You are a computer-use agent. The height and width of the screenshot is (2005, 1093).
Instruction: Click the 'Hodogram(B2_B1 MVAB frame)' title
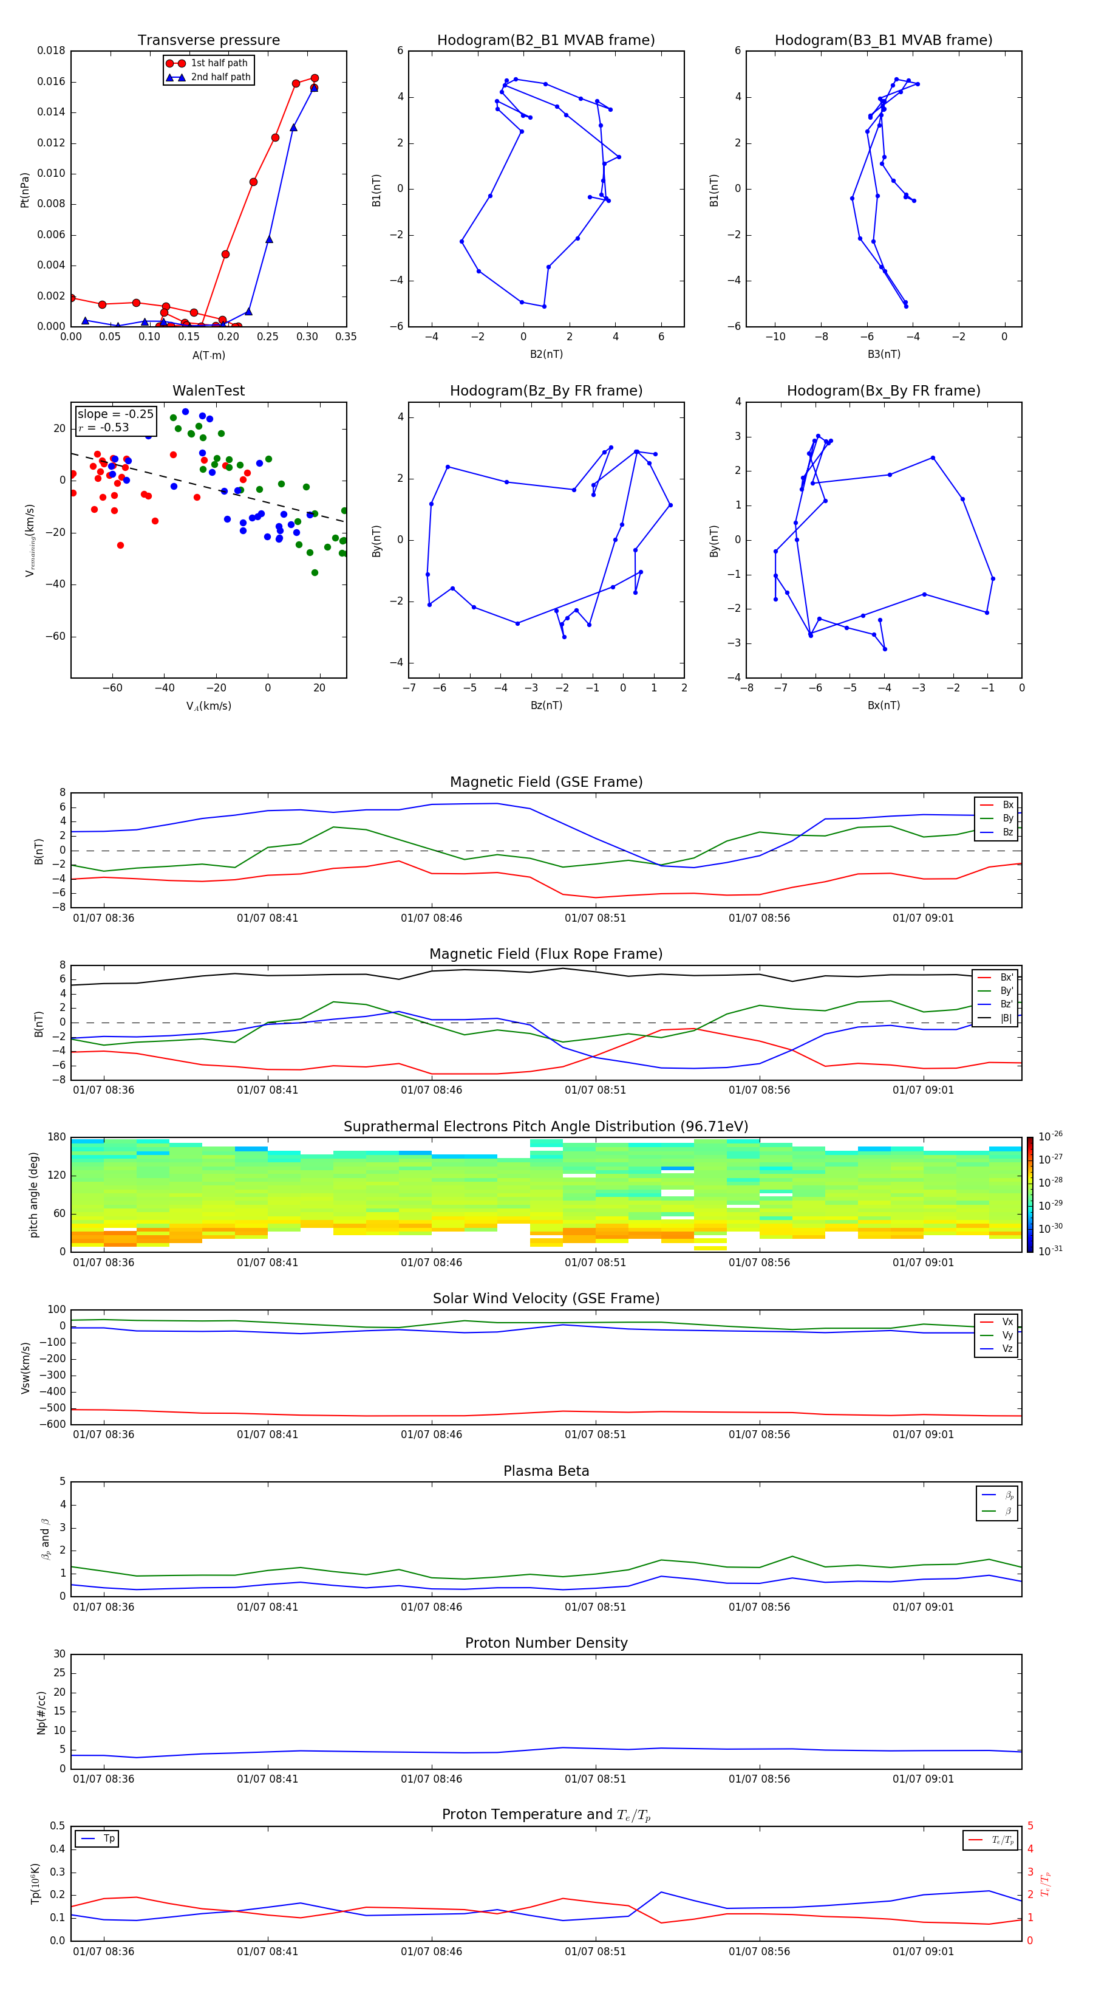(546, 41)
